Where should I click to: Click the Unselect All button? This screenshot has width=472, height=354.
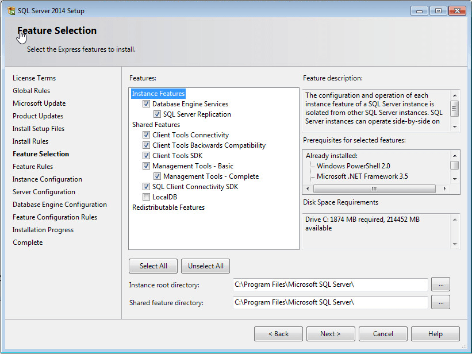point(205,266)
